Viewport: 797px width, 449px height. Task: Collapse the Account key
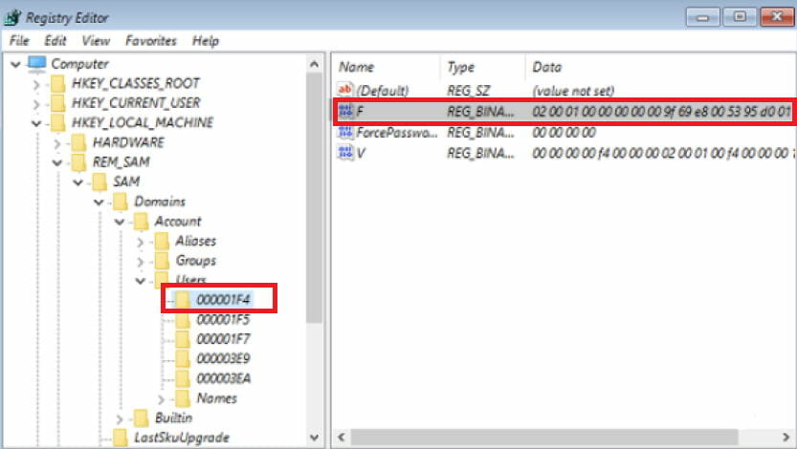[x=120, y=223]
